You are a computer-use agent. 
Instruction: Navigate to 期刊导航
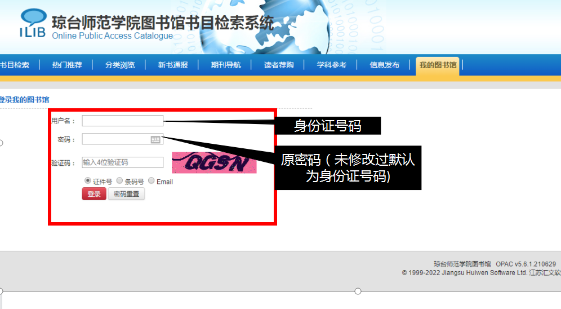pos(226,65)
